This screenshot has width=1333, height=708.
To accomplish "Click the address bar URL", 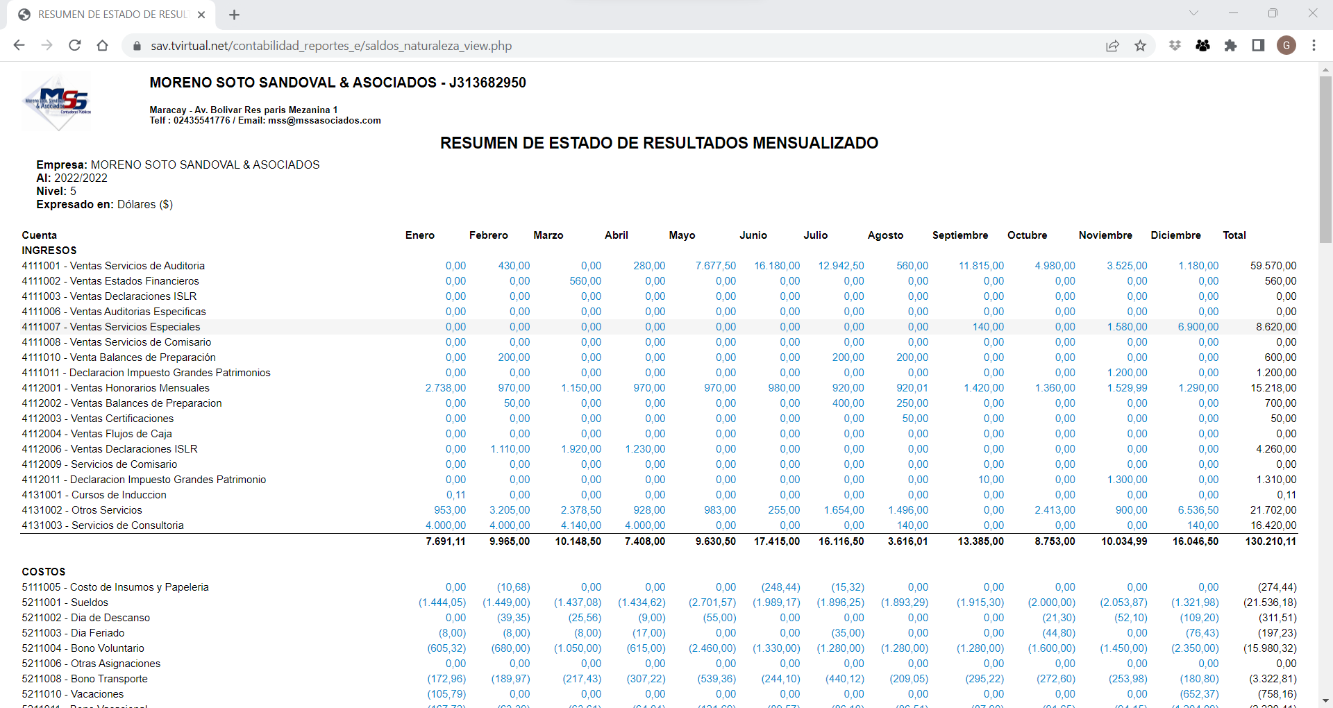I will [x=331, y=46].
